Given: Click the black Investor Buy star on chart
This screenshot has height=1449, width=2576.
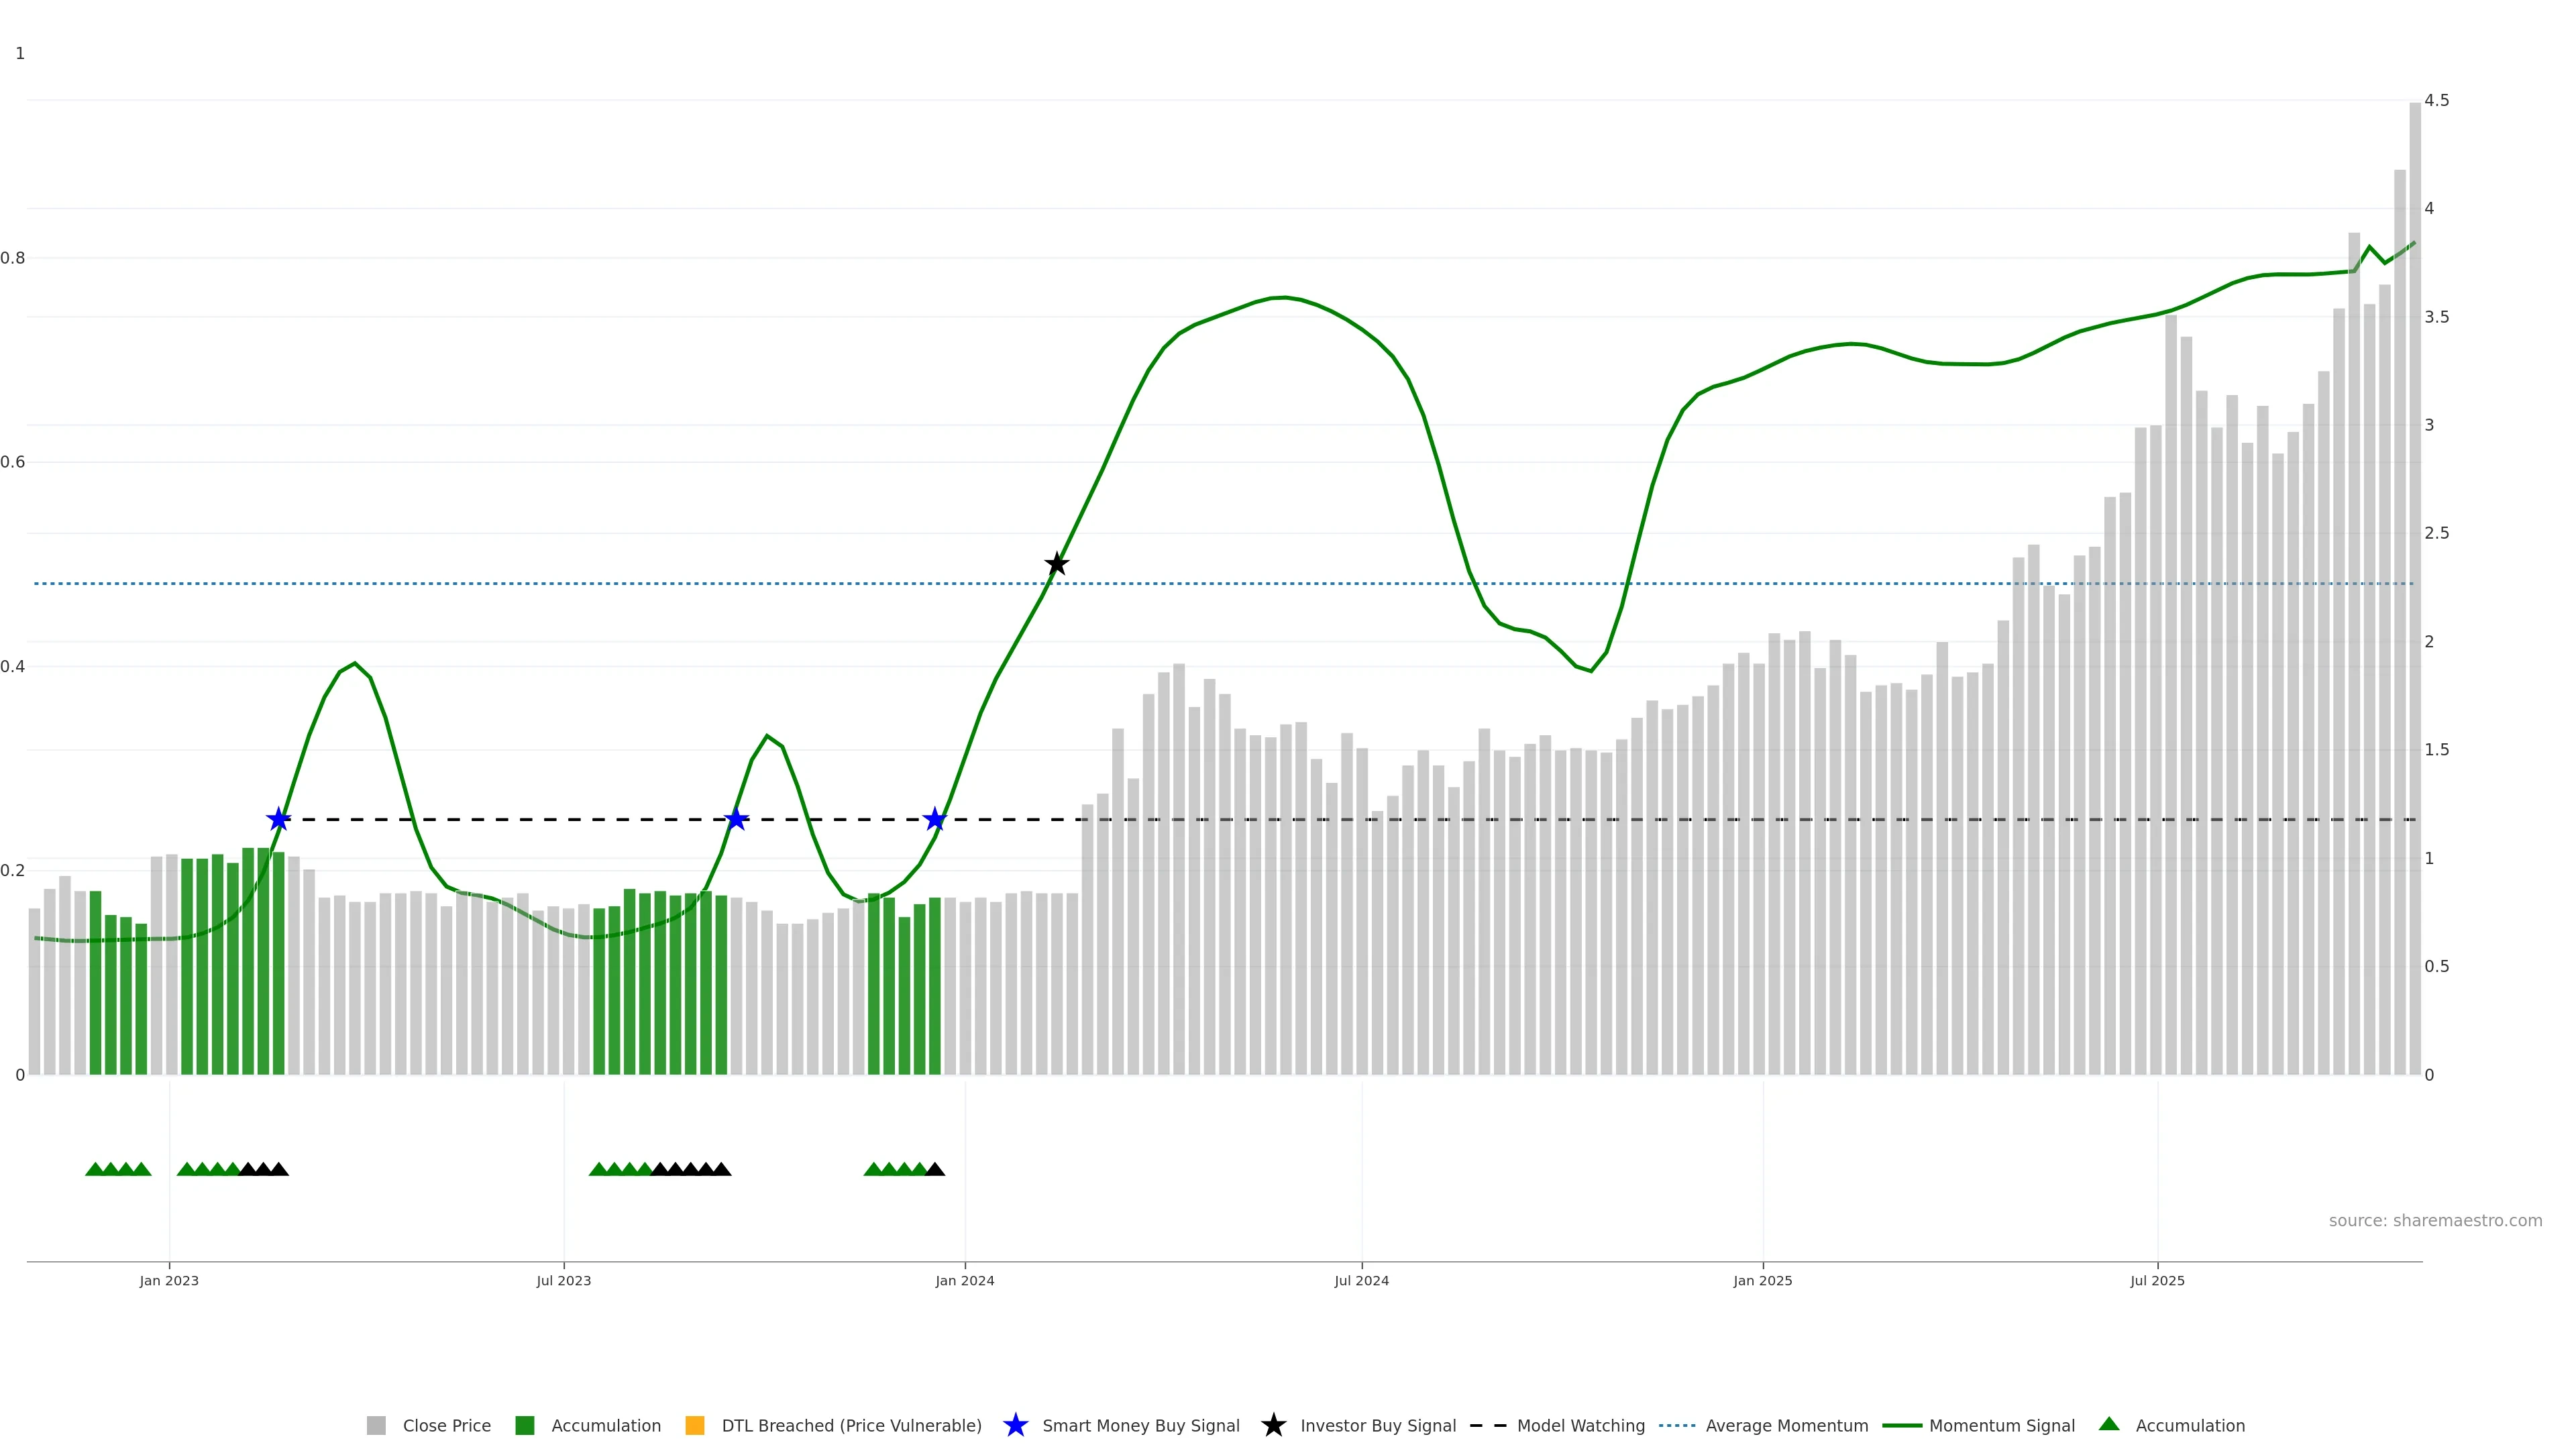Looking at the screenshot, I should point(1056,564).
